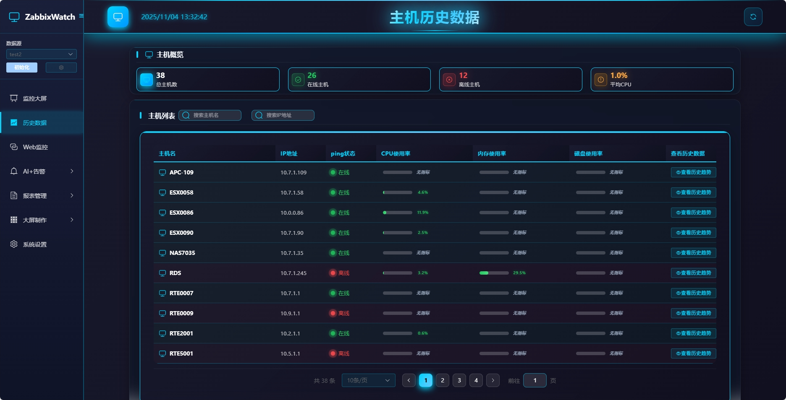Open the 10条/页 page size dropdown

click(x=368, y=380)
